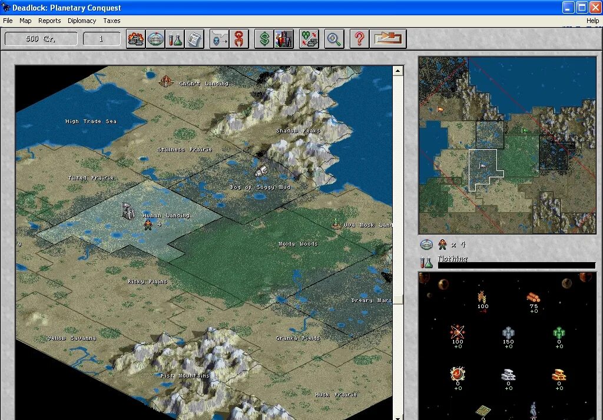Click the alien diplomacy message icon
The width and height of the screenshot is (603, 420).
tap(219, 39)
